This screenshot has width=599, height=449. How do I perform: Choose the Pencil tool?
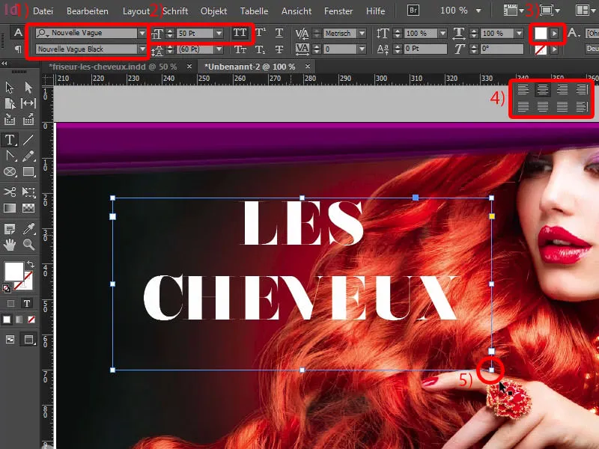coord(28,156)
